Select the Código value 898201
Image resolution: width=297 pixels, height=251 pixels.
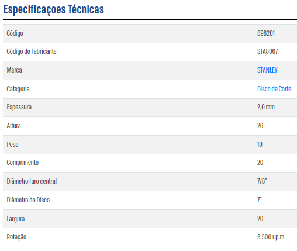click(266, 33)
